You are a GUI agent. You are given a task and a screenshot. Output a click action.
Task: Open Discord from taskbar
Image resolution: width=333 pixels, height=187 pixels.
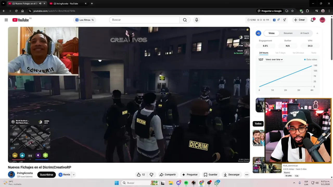[x=178, y=183]
